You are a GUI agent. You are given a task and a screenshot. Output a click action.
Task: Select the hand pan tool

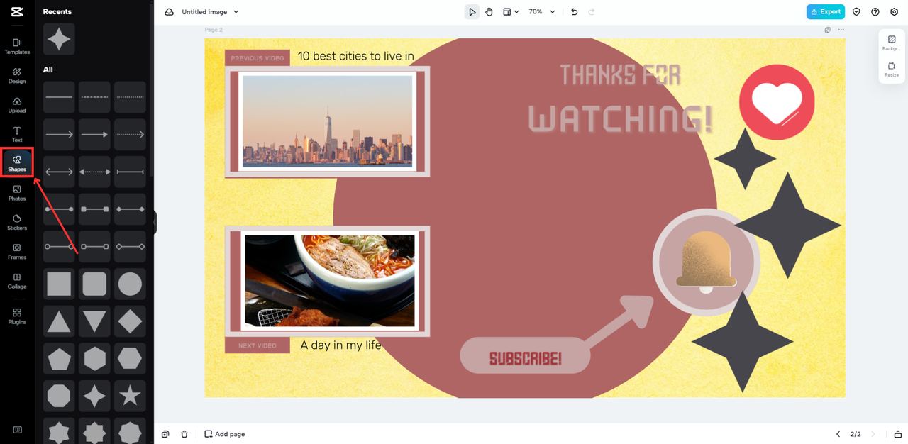click(x=489, y=12)
